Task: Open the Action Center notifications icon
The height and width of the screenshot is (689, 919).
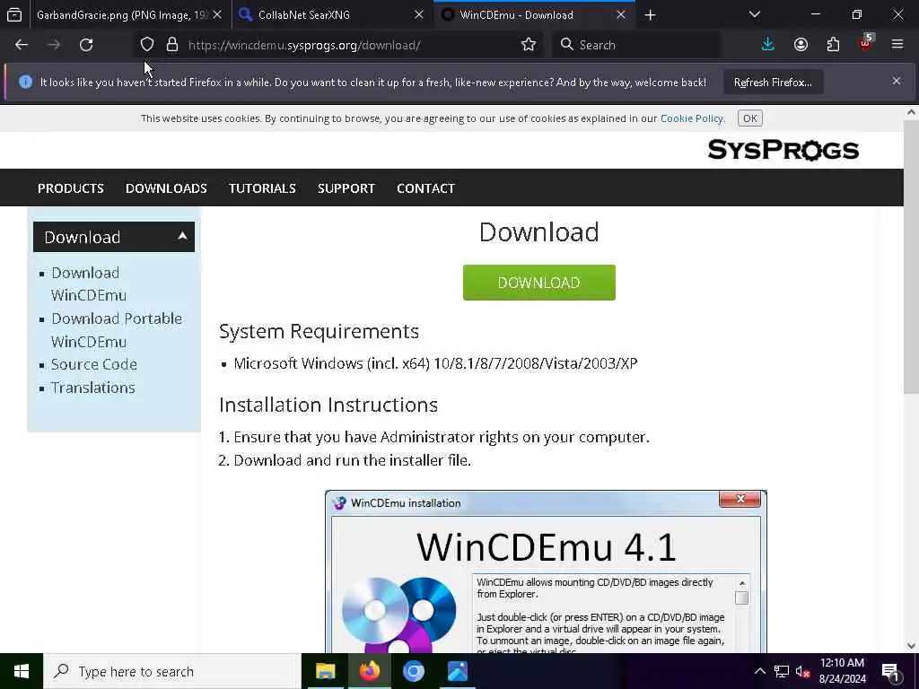Action: tap(891, 671)
